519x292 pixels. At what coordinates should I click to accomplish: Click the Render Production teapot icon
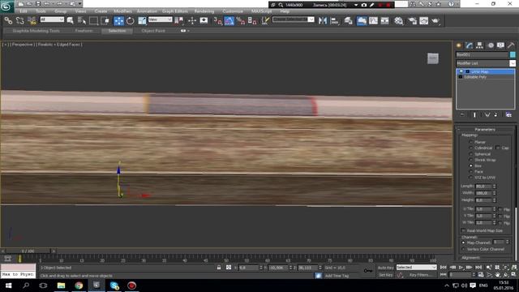(435, 21)
